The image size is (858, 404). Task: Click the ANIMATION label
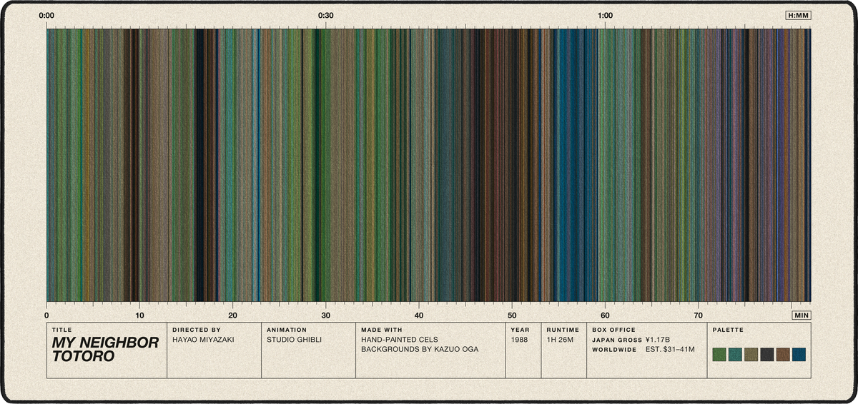click(x=286, y=330)
